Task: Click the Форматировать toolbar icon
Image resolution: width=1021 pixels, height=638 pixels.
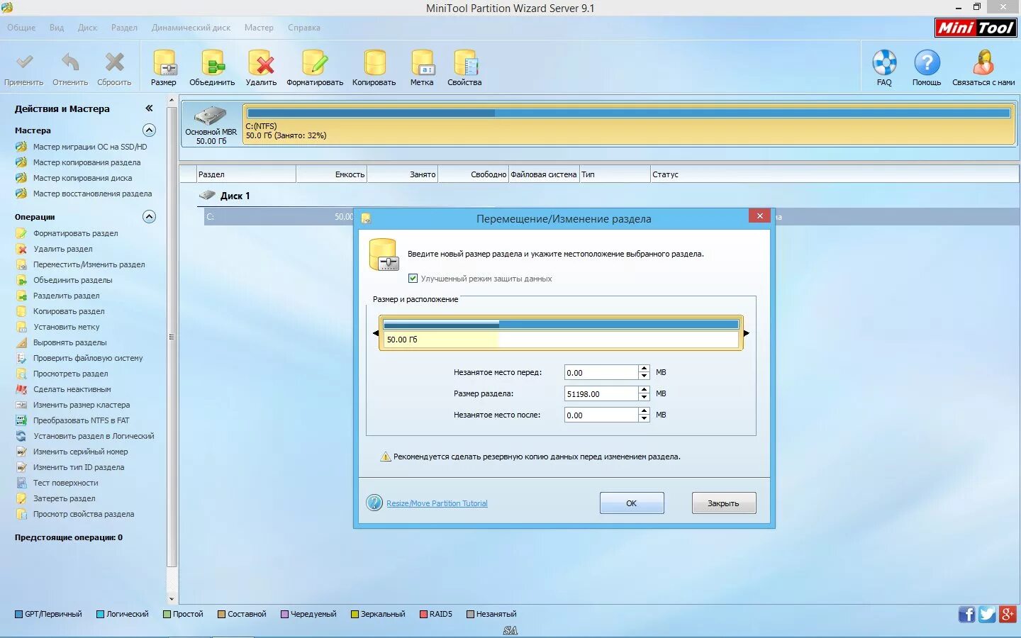Action: pyautogui.click(x=315, y=69)
